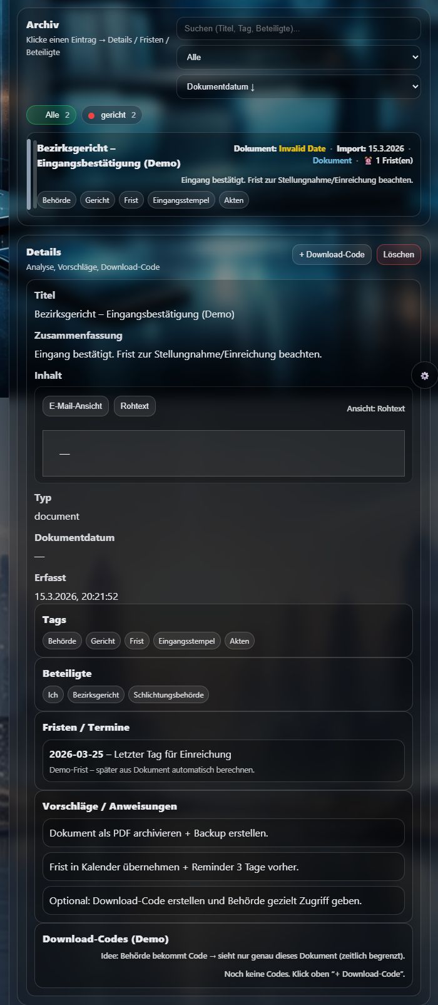Click 'Import: 15.3.2026' text in the entry
The height and width of the screenshot is (1005, 438).
coord(369,149)
